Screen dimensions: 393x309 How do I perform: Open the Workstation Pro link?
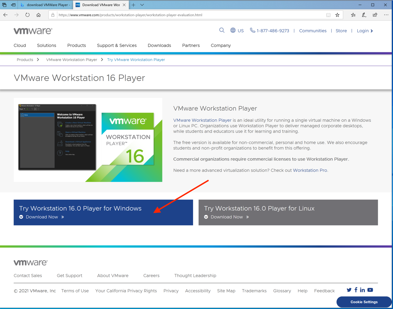[x=310, y=170]
